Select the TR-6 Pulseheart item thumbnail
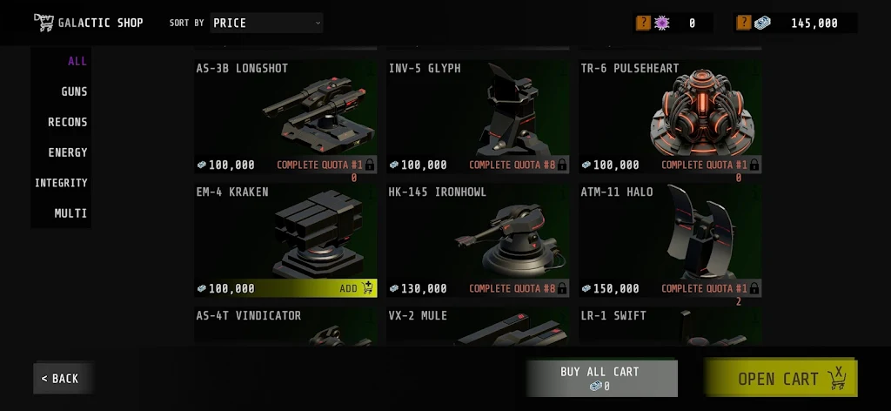 click(670, 116)
